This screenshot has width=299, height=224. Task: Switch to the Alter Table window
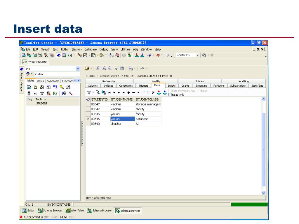tap(75, 211)
